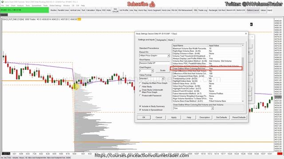
Task: Select the Fib Retracement tool
Action: click(x=185, y=10)
